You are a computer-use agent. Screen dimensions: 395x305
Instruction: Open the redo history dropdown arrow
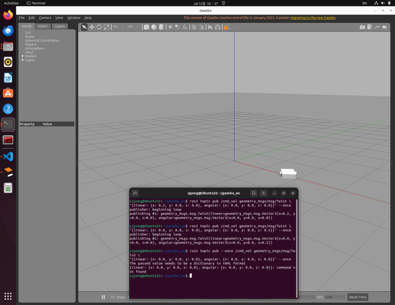coord(138,27)
